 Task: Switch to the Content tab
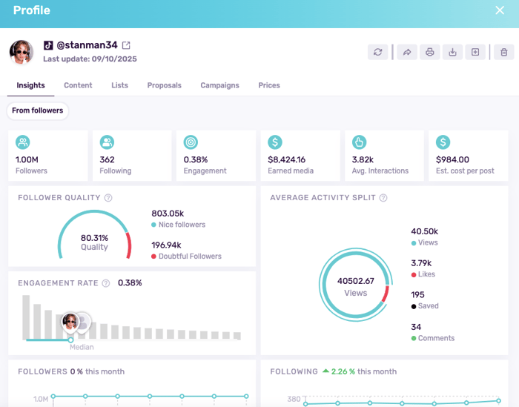click(78, 85)
